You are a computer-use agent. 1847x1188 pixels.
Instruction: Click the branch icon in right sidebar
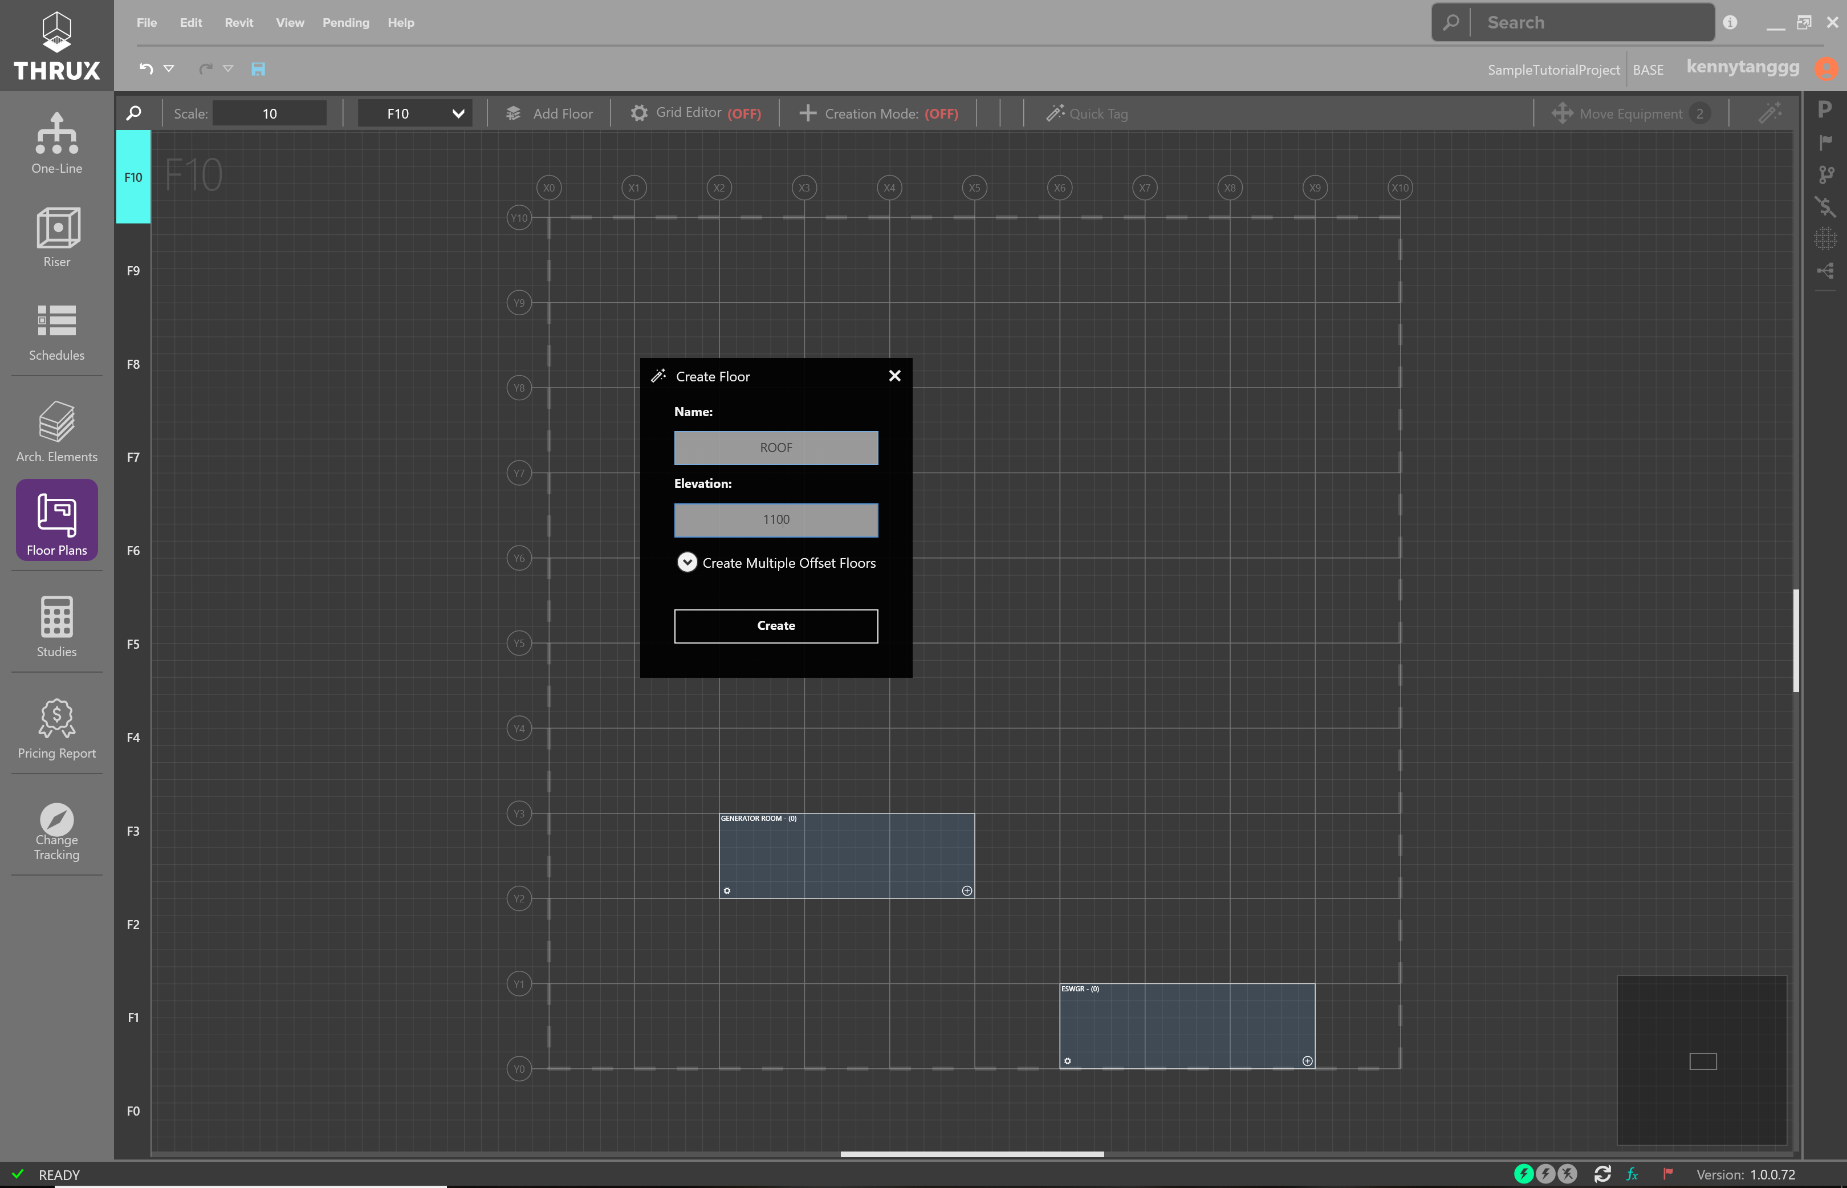pos(1825,175)
